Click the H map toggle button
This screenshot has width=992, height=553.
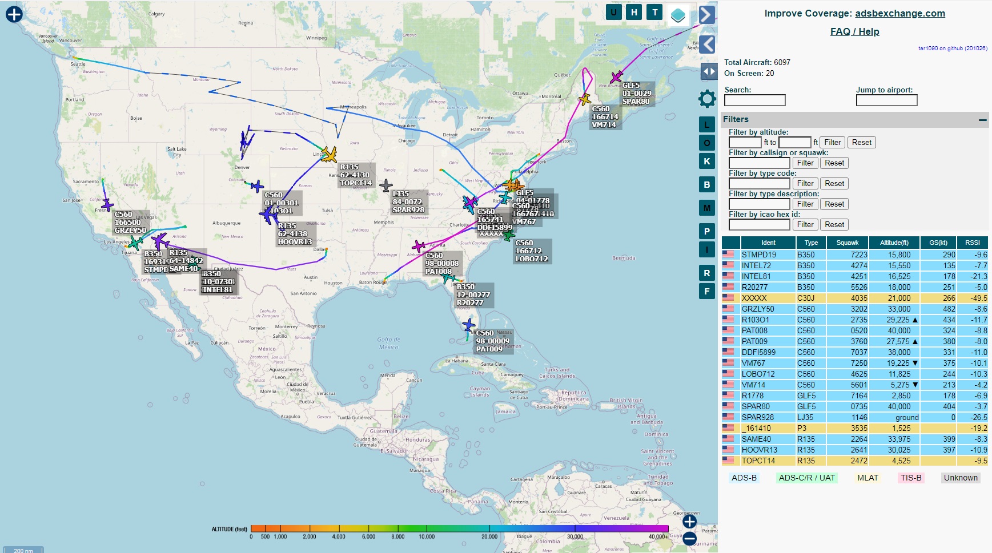[634, 12]
